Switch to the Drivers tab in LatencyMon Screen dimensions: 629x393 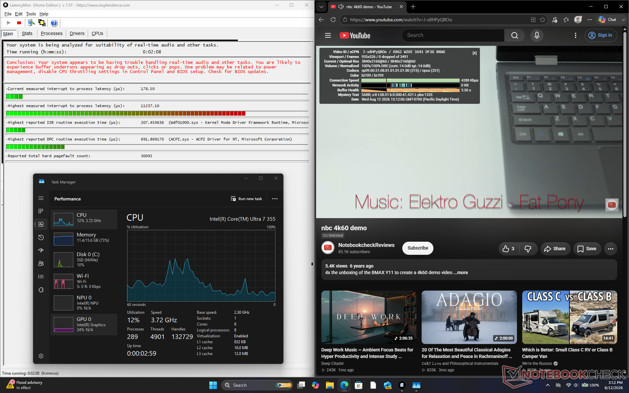77,33
